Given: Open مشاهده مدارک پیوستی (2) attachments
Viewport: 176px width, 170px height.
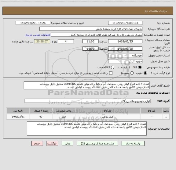Looking at the screenshot, I should pyautogui.click(x=97, y=143).
